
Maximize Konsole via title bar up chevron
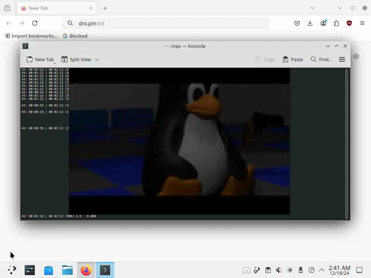337,46
